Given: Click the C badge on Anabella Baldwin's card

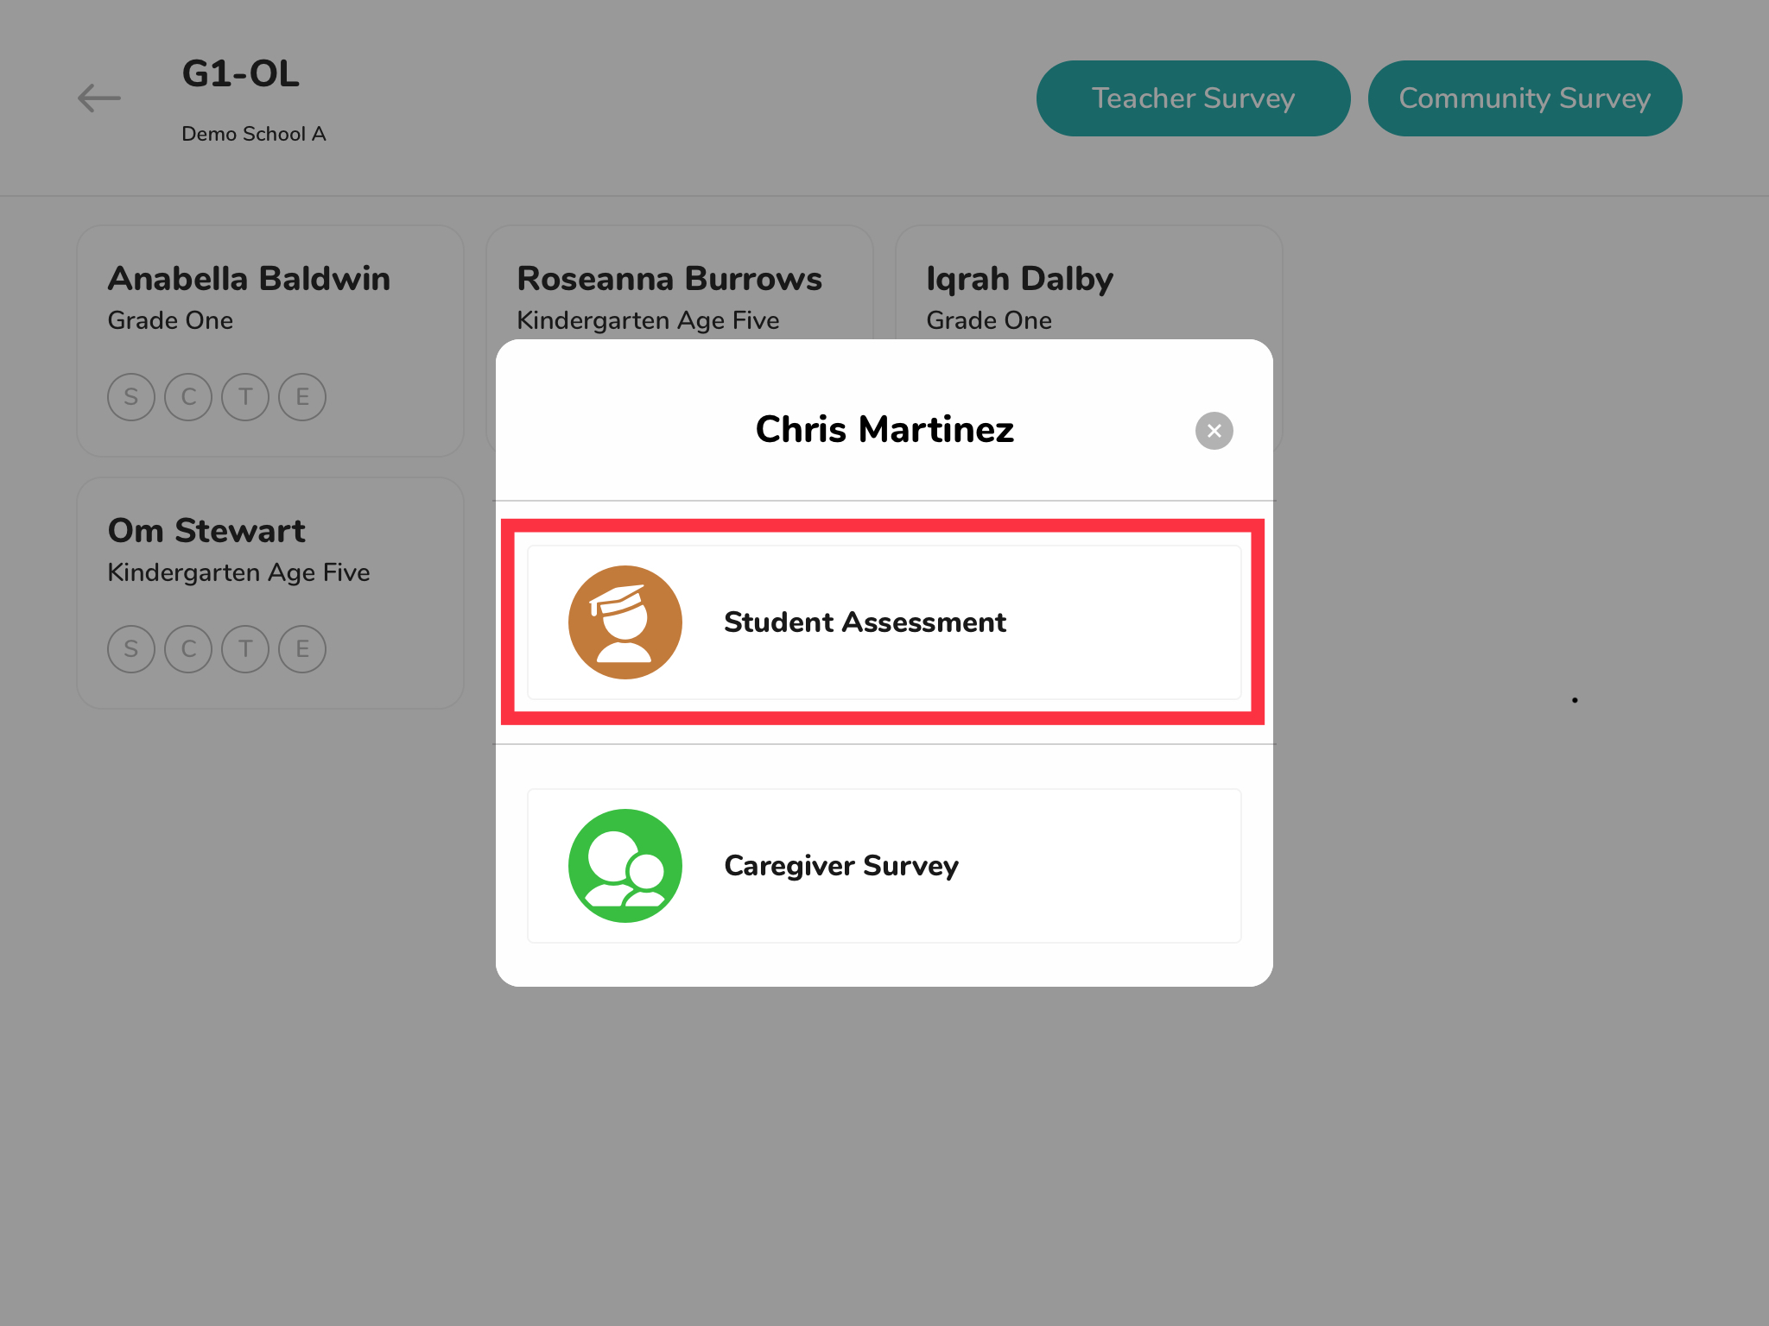Looking at the screenshot, I should [x=188, y=397].
